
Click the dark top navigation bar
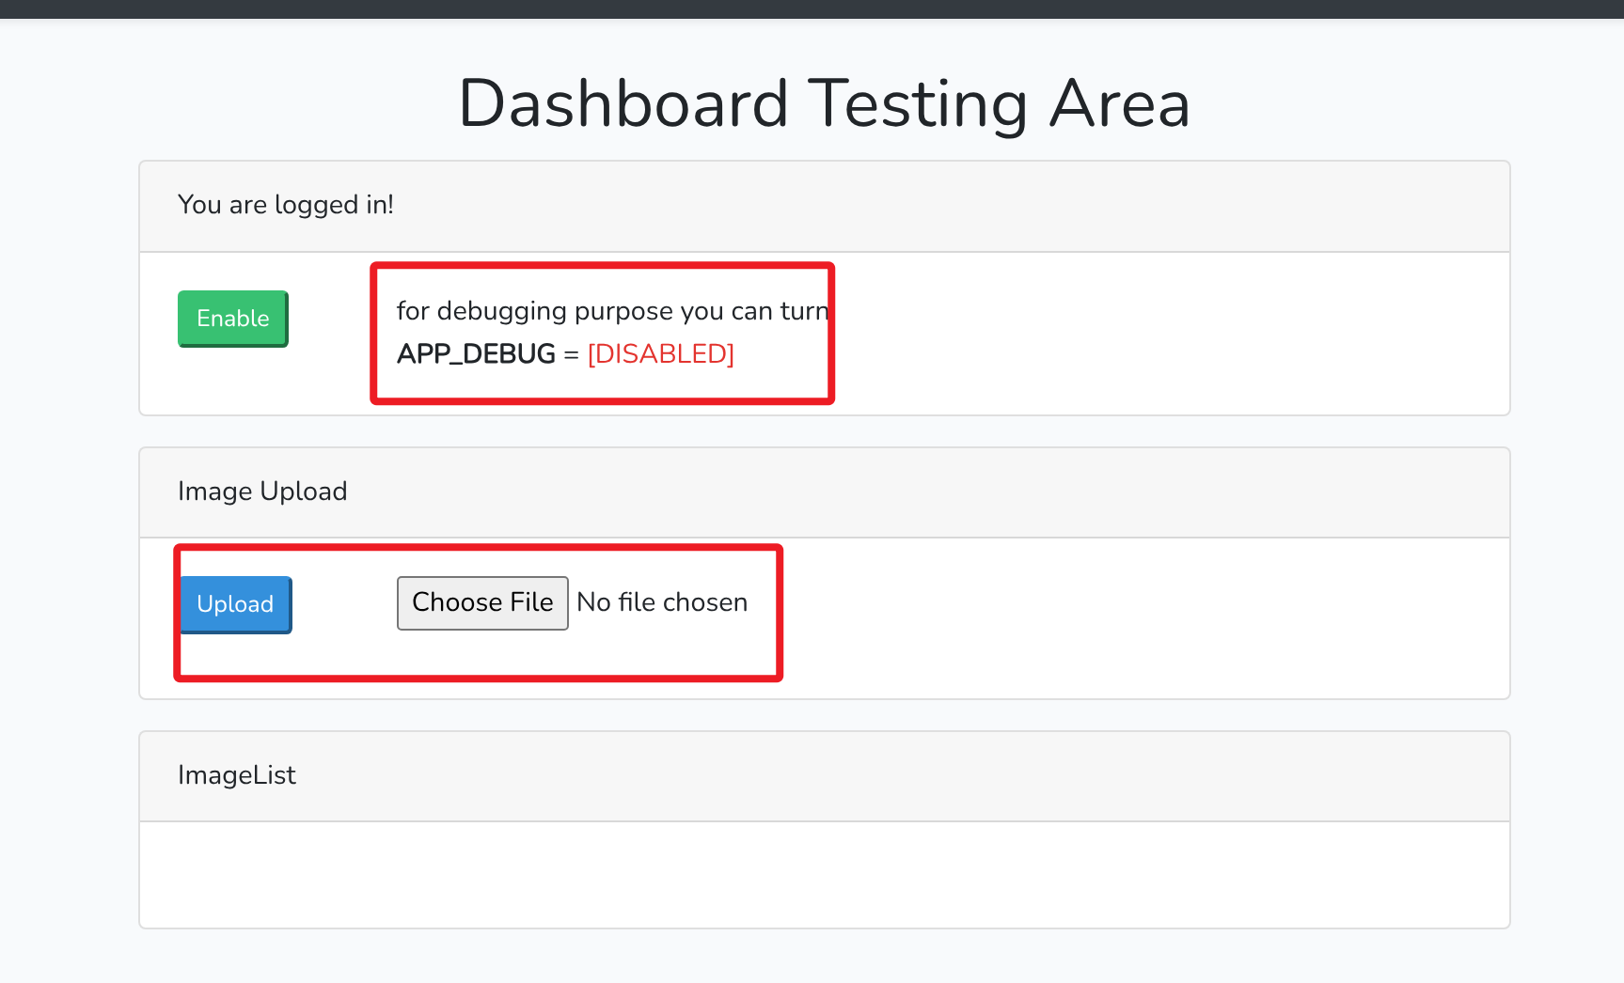point(812,8)
